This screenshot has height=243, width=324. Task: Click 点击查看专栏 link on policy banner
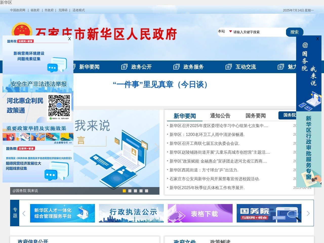pos(63,143)
